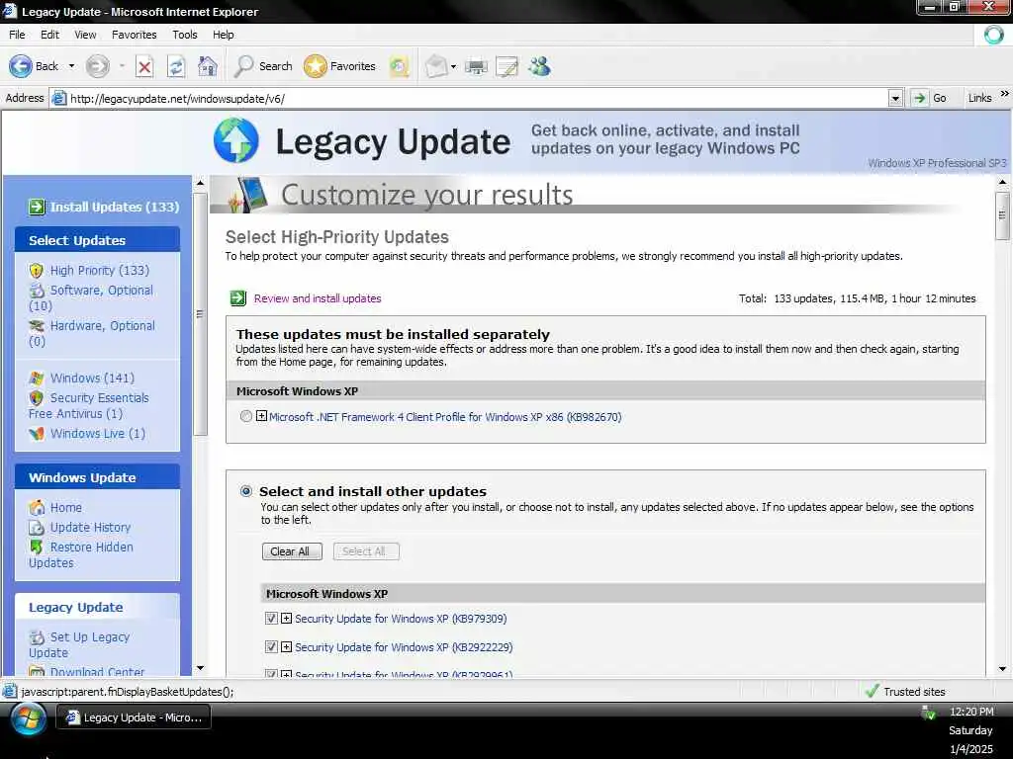Select the 'Select and install other updates' radio
The height and width of the screenshot is (759, 1013).
246,491
